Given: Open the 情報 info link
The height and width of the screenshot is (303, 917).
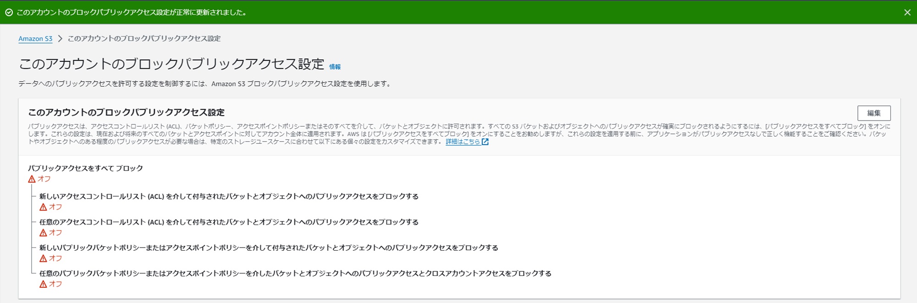Looking at the screenshot, I should pos(335,67).
